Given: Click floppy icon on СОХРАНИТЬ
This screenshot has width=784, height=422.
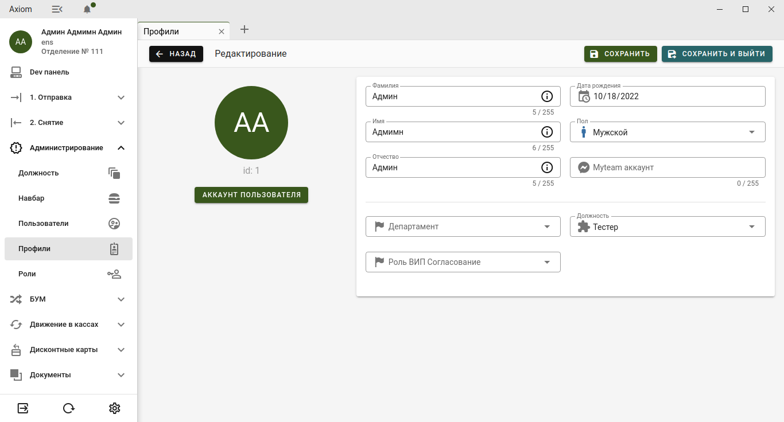Looking at the screenshot, I should 594,54.
